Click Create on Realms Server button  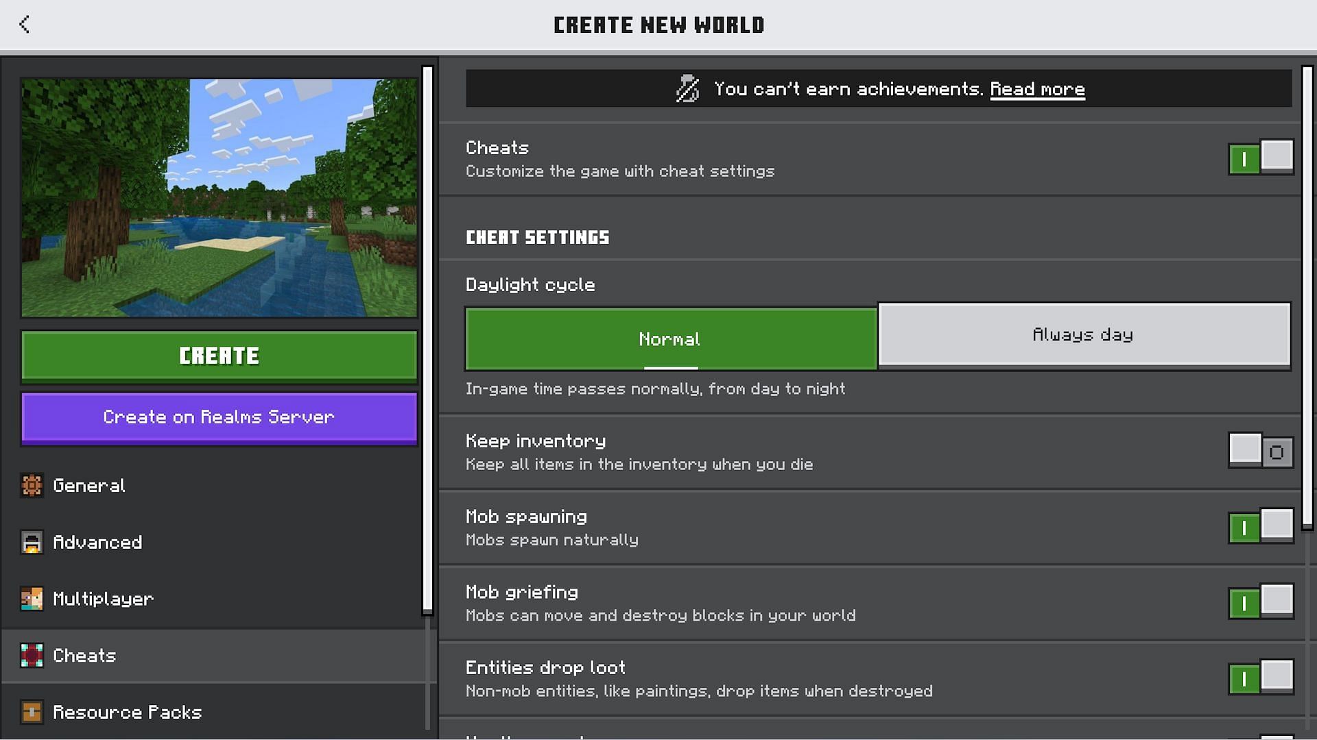click(219, 417)
